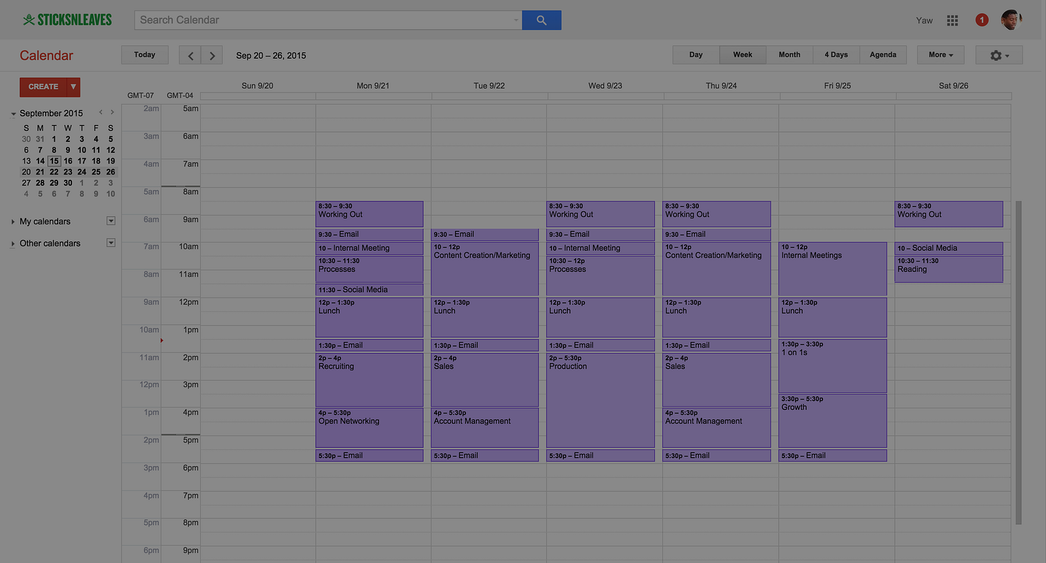Open the Create button dropdown arrow
The width and height of the screenshot is (1046, 563).
click(73, 87)
